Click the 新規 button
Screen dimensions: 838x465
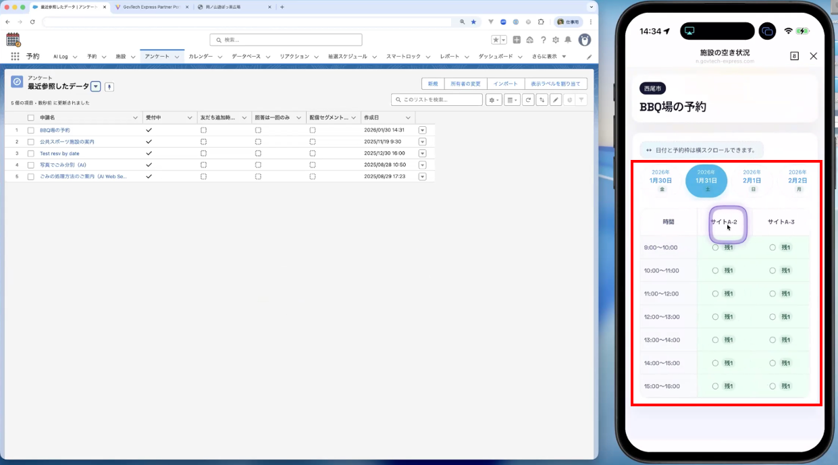pyautogui.click(x=433, y=84)
